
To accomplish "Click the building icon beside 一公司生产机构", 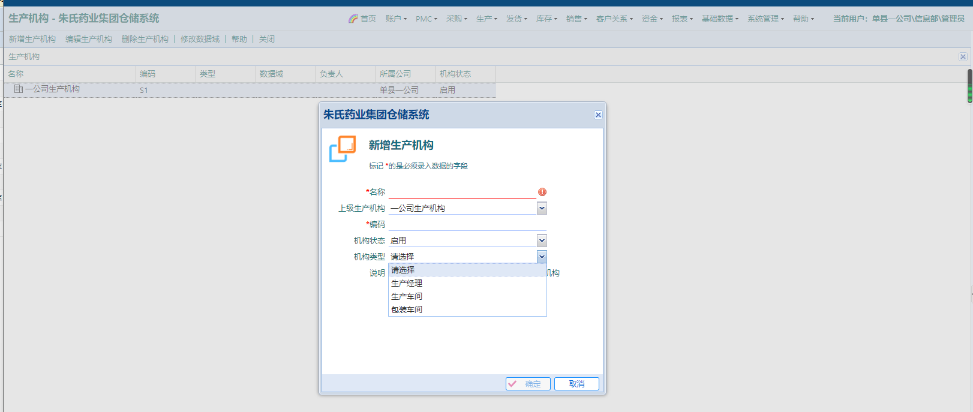I will [19, 89].
